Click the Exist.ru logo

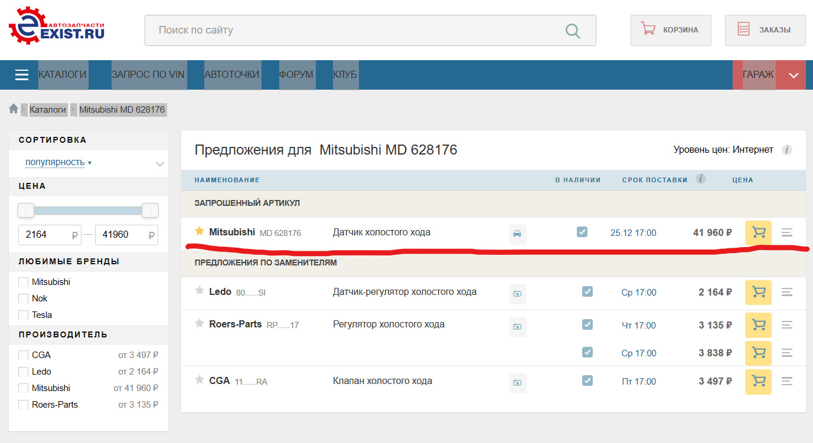pos(57,25)
